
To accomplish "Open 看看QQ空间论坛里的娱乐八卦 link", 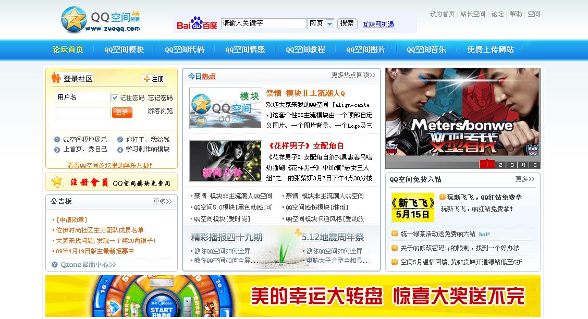I will [x=110, y=165].
